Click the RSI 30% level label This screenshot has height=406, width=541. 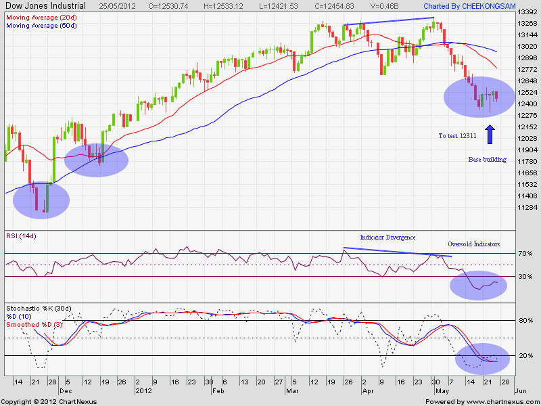525,277
